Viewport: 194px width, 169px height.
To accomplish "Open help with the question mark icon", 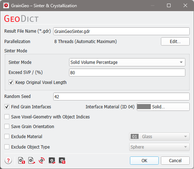I will (8, 160).
